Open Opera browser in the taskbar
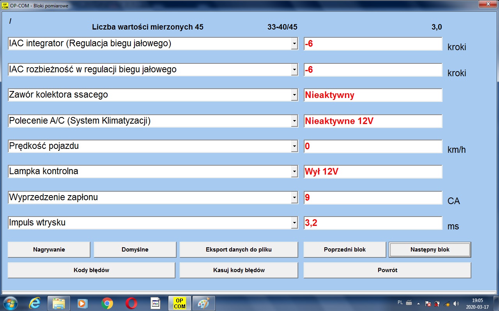 pos(131,303)
